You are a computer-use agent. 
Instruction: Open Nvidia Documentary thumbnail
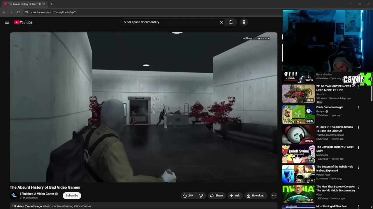pos(298,194)
